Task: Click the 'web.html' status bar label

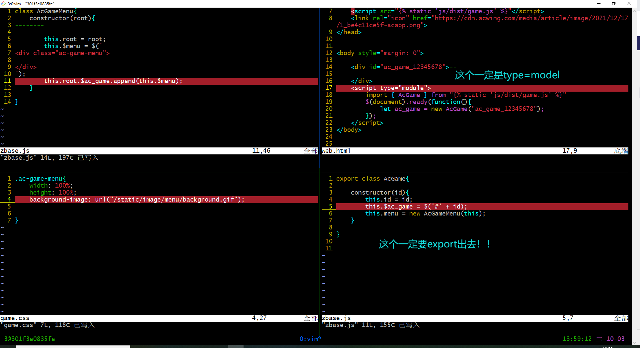Action: (x=336, y=151)
